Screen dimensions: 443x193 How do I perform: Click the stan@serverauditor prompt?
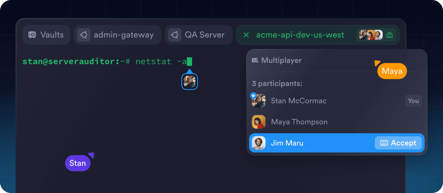tap(76, 61)
